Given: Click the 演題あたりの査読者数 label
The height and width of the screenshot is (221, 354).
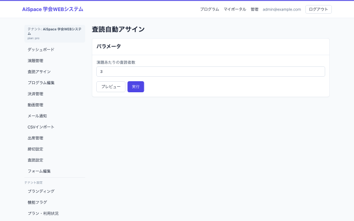Looking at the screenshot, I should click(116, 62).
